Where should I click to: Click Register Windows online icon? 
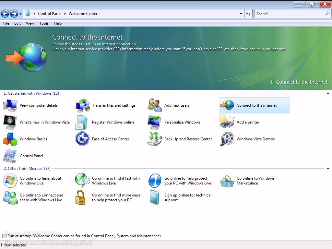click(x=81, y=122)
